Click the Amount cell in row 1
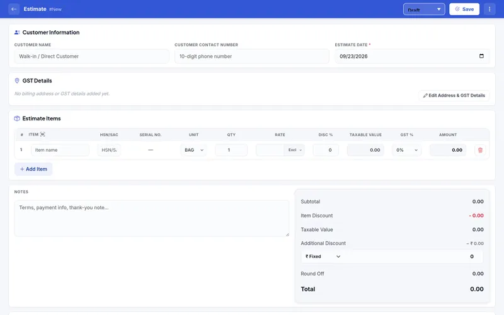 pos(448,150)
